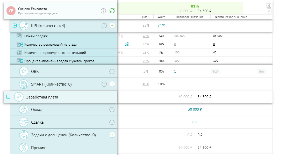Image resolution: width=294 pixels, height=155 pixels.
Task: Open info icon next to Сомова Елизавета
Action: click(x=103, y=11)
